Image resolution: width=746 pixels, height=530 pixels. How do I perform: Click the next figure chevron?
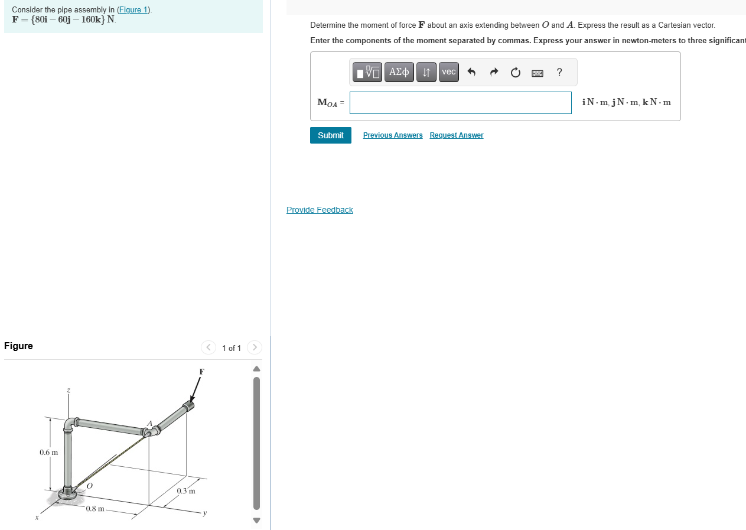pos(254,347)
